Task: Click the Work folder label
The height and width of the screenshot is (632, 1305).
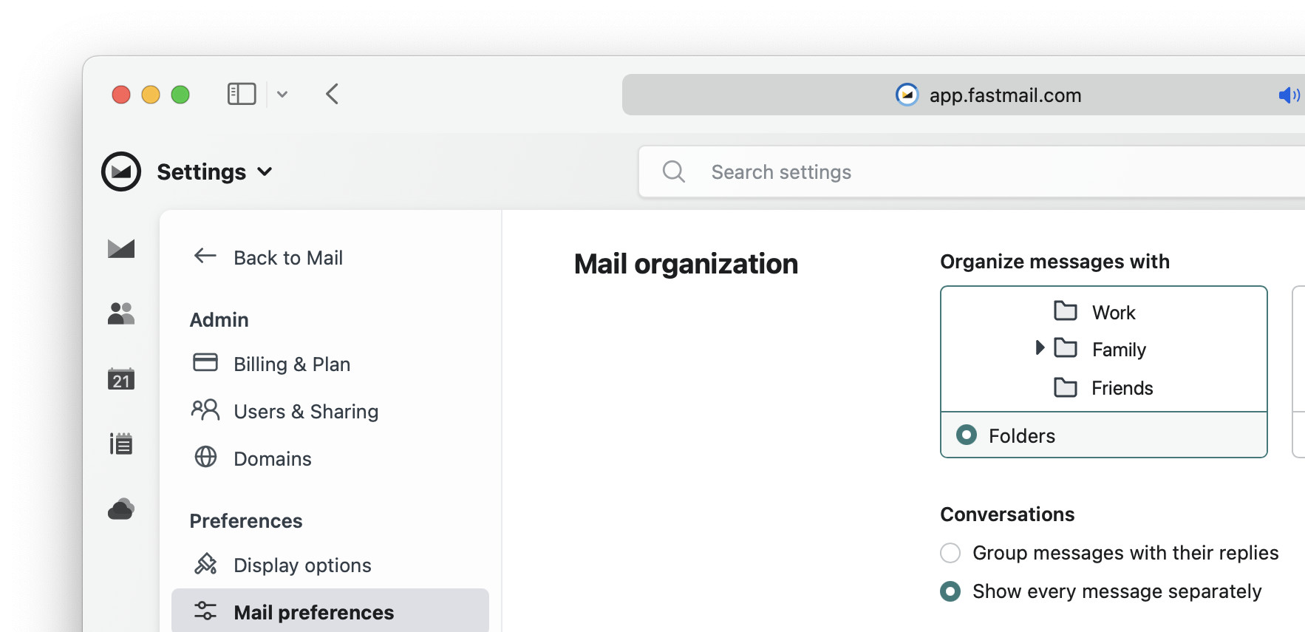Action: pyautogui.click(x=1114, y=313)
